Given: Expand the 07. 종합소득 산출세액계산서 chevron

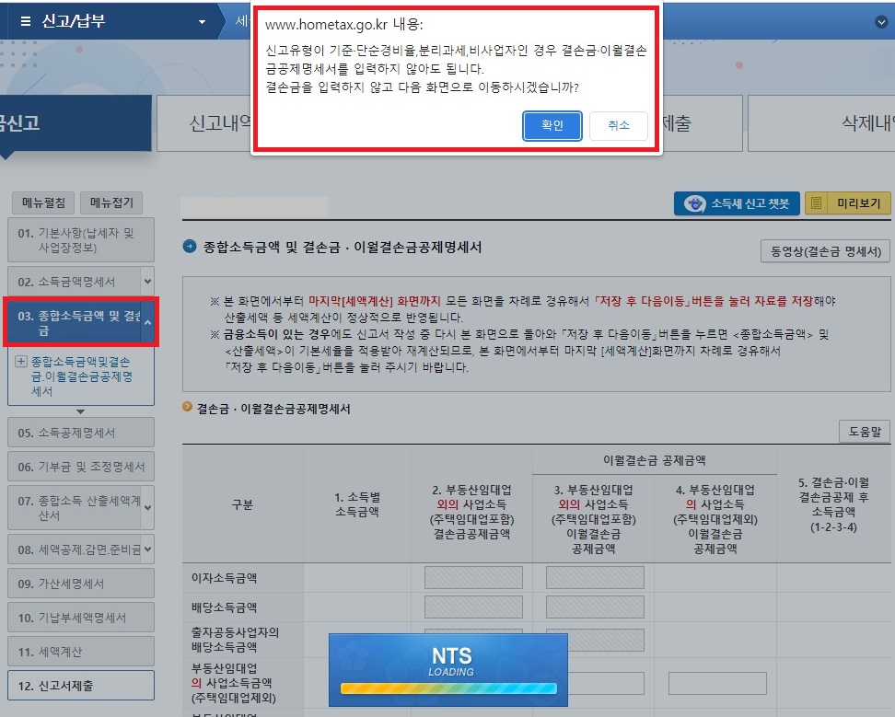Looking at the screenshot, I should [x=148, y=508].
